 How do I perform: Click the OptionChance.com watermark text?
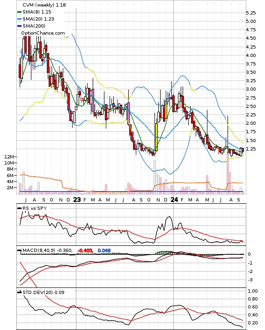(43, 33)
